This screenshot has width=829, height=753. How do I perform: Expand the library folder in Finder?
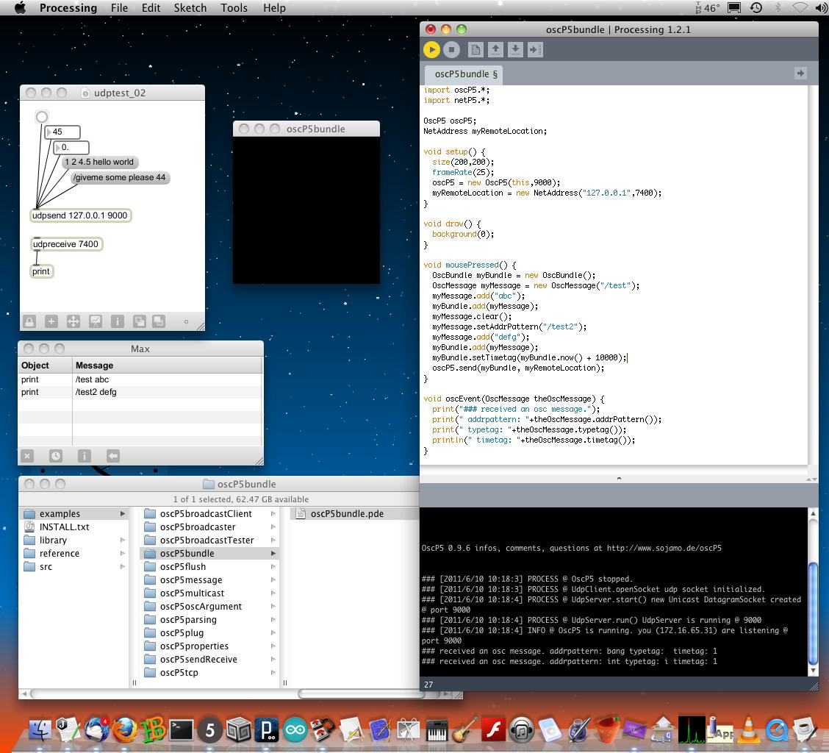click(x=123, y=540)
